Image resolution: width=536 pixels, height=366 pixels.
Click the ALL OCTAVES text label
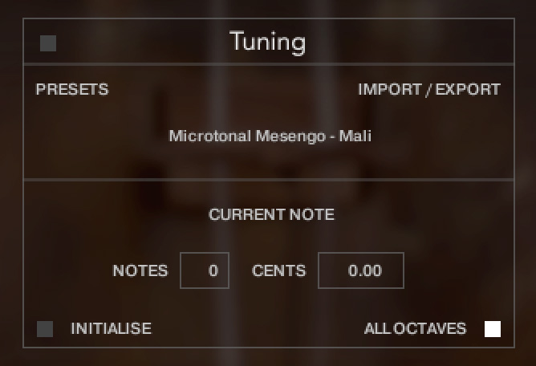[416, 329]
